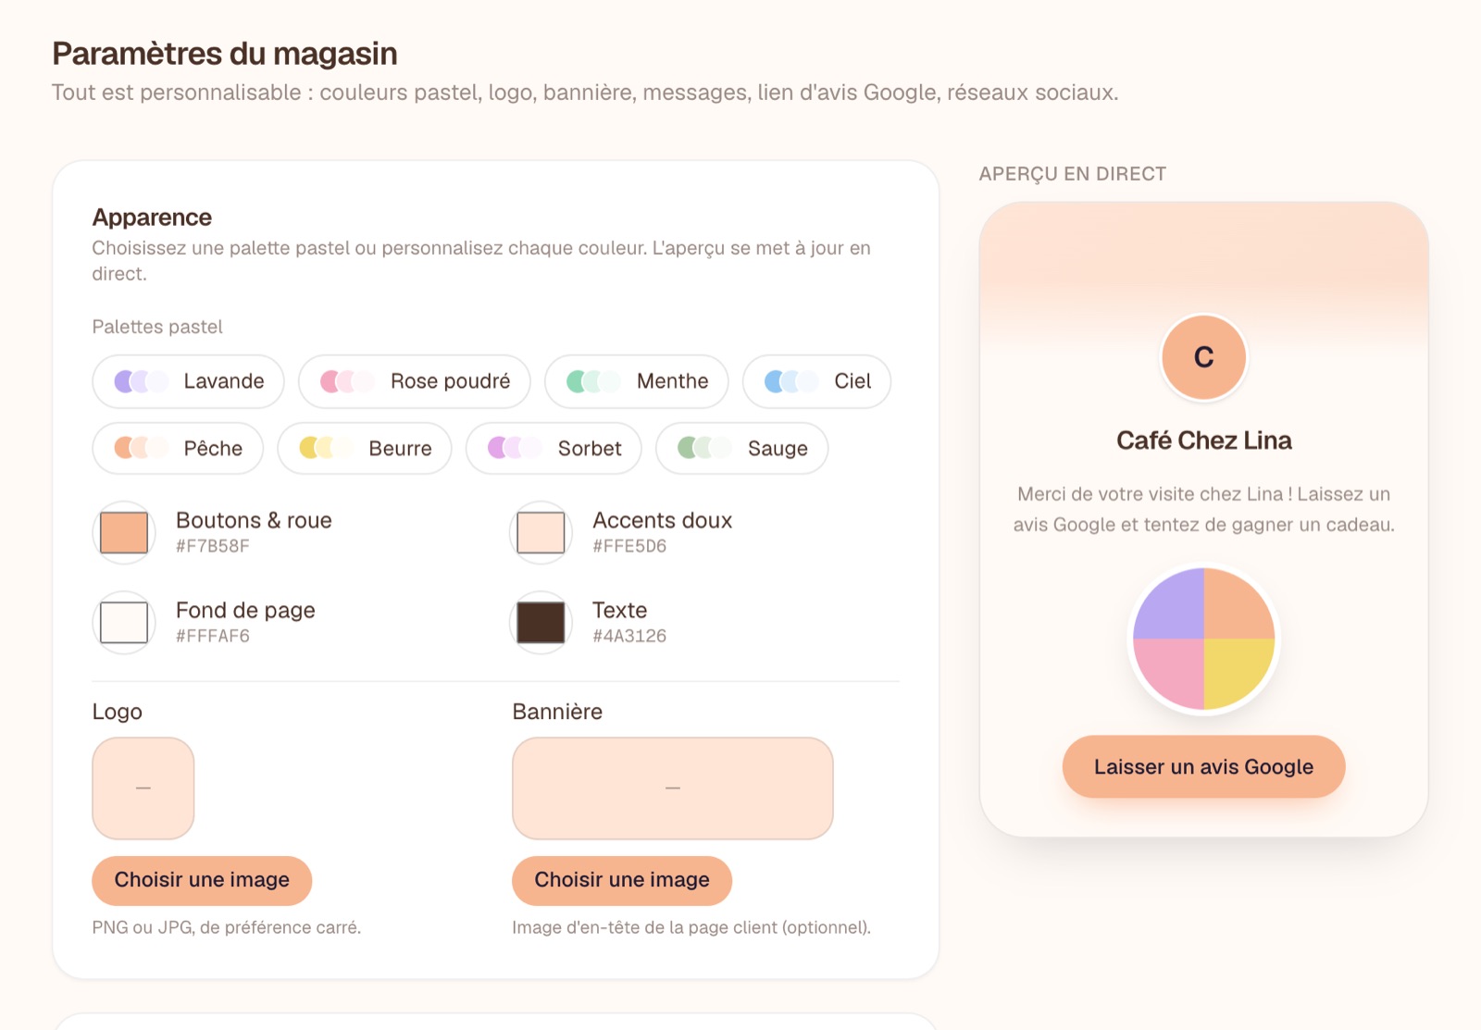Pick the Ciel palette

pos(816,381)
